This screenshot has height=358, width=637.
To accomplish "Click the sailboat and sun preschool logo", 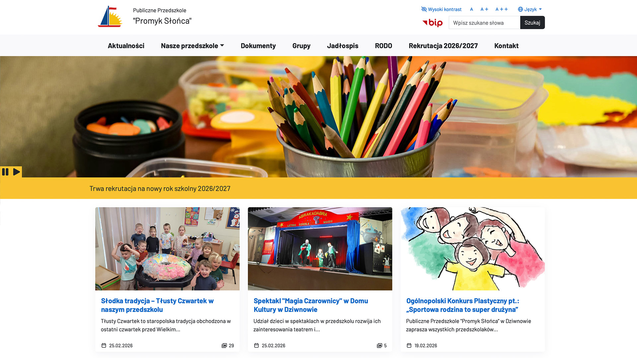I will click(x=110, y=17).
